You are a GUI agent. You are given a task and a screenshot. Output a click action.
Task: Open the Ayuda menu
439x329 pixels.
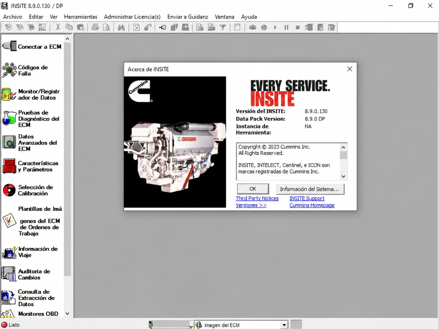point(249,17)
